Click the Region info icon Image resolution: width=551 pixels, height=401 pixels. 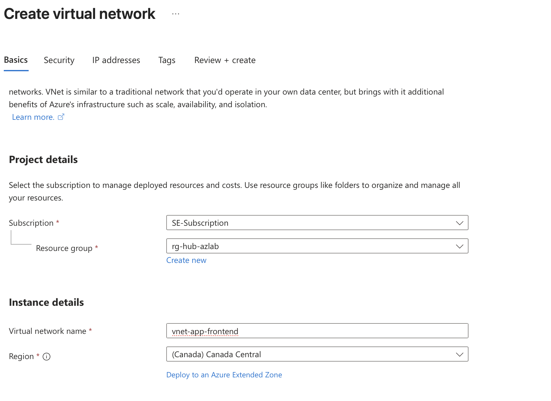pyautogui.click(x=47, y=357)
